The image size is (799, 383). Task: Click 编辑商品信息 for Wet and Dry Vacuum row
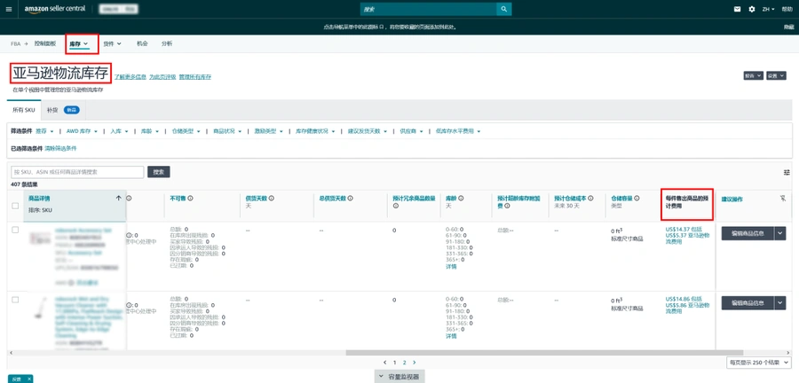748,303
